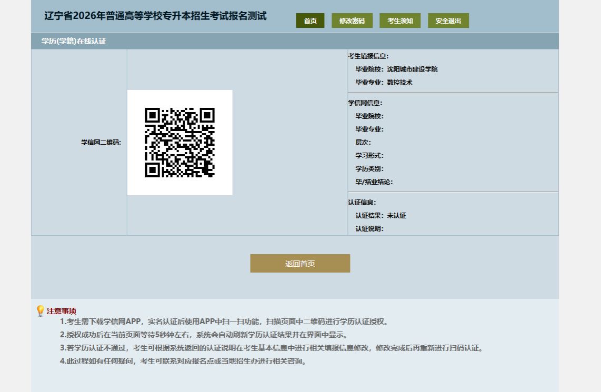The width and height of the screenshot is (601, 392).
Task: Open the 考生须知 page
Action: (x=400, y=21)
